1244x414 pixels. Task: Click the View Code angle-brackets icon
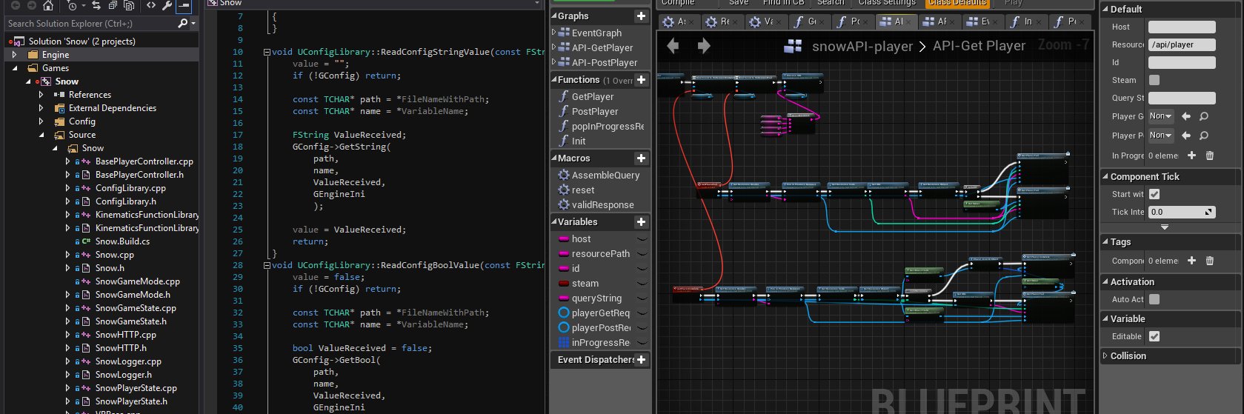tap(151, 5)
